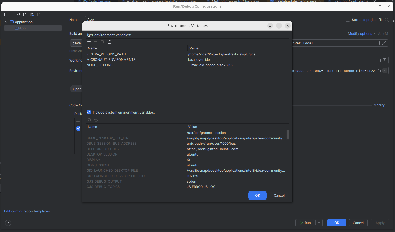Open the Run button dropdown arrow
Image resolution: width=395 pixels, height=232 pixels.
[319, 223]
